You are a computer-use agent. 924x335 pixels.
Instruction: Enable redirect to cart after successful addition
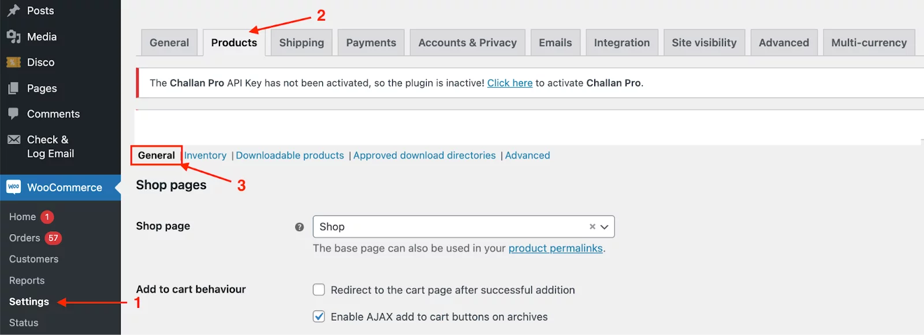pos(318,289)
